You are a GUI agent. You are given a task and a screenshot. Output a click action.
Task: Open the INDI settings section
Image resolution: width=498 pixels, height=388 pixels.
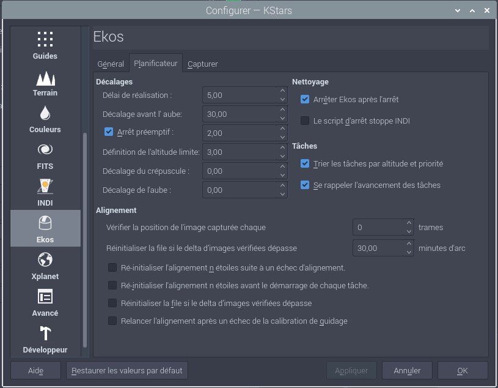[x=45, y=192]
